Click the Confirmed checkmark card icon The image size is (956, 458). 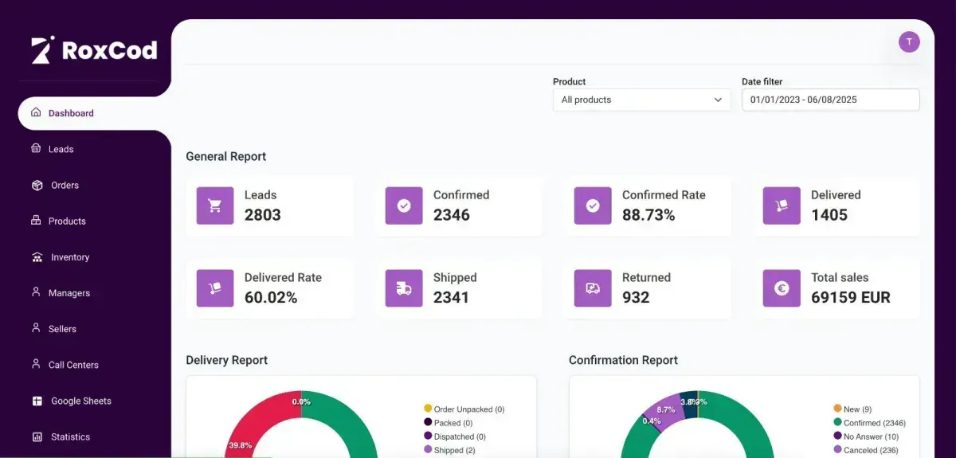point(404,206)
